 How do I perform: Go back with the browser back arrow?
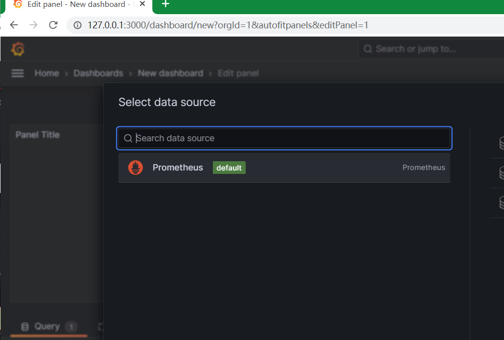(x=14, y=25)
